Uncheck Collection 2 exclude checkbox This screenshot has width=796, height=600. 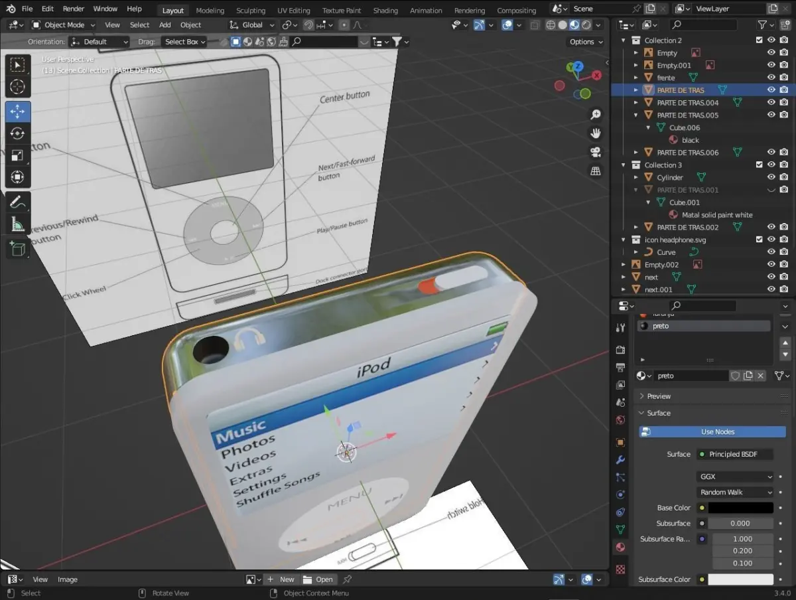click(760, 40)
